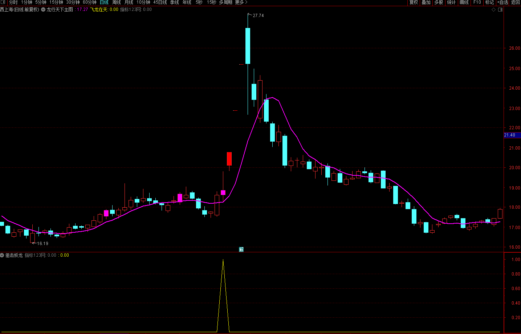The width and height of the screenshot is (521, 334).
Task: Click the 标记 mark button
Action: click(490, 3)
